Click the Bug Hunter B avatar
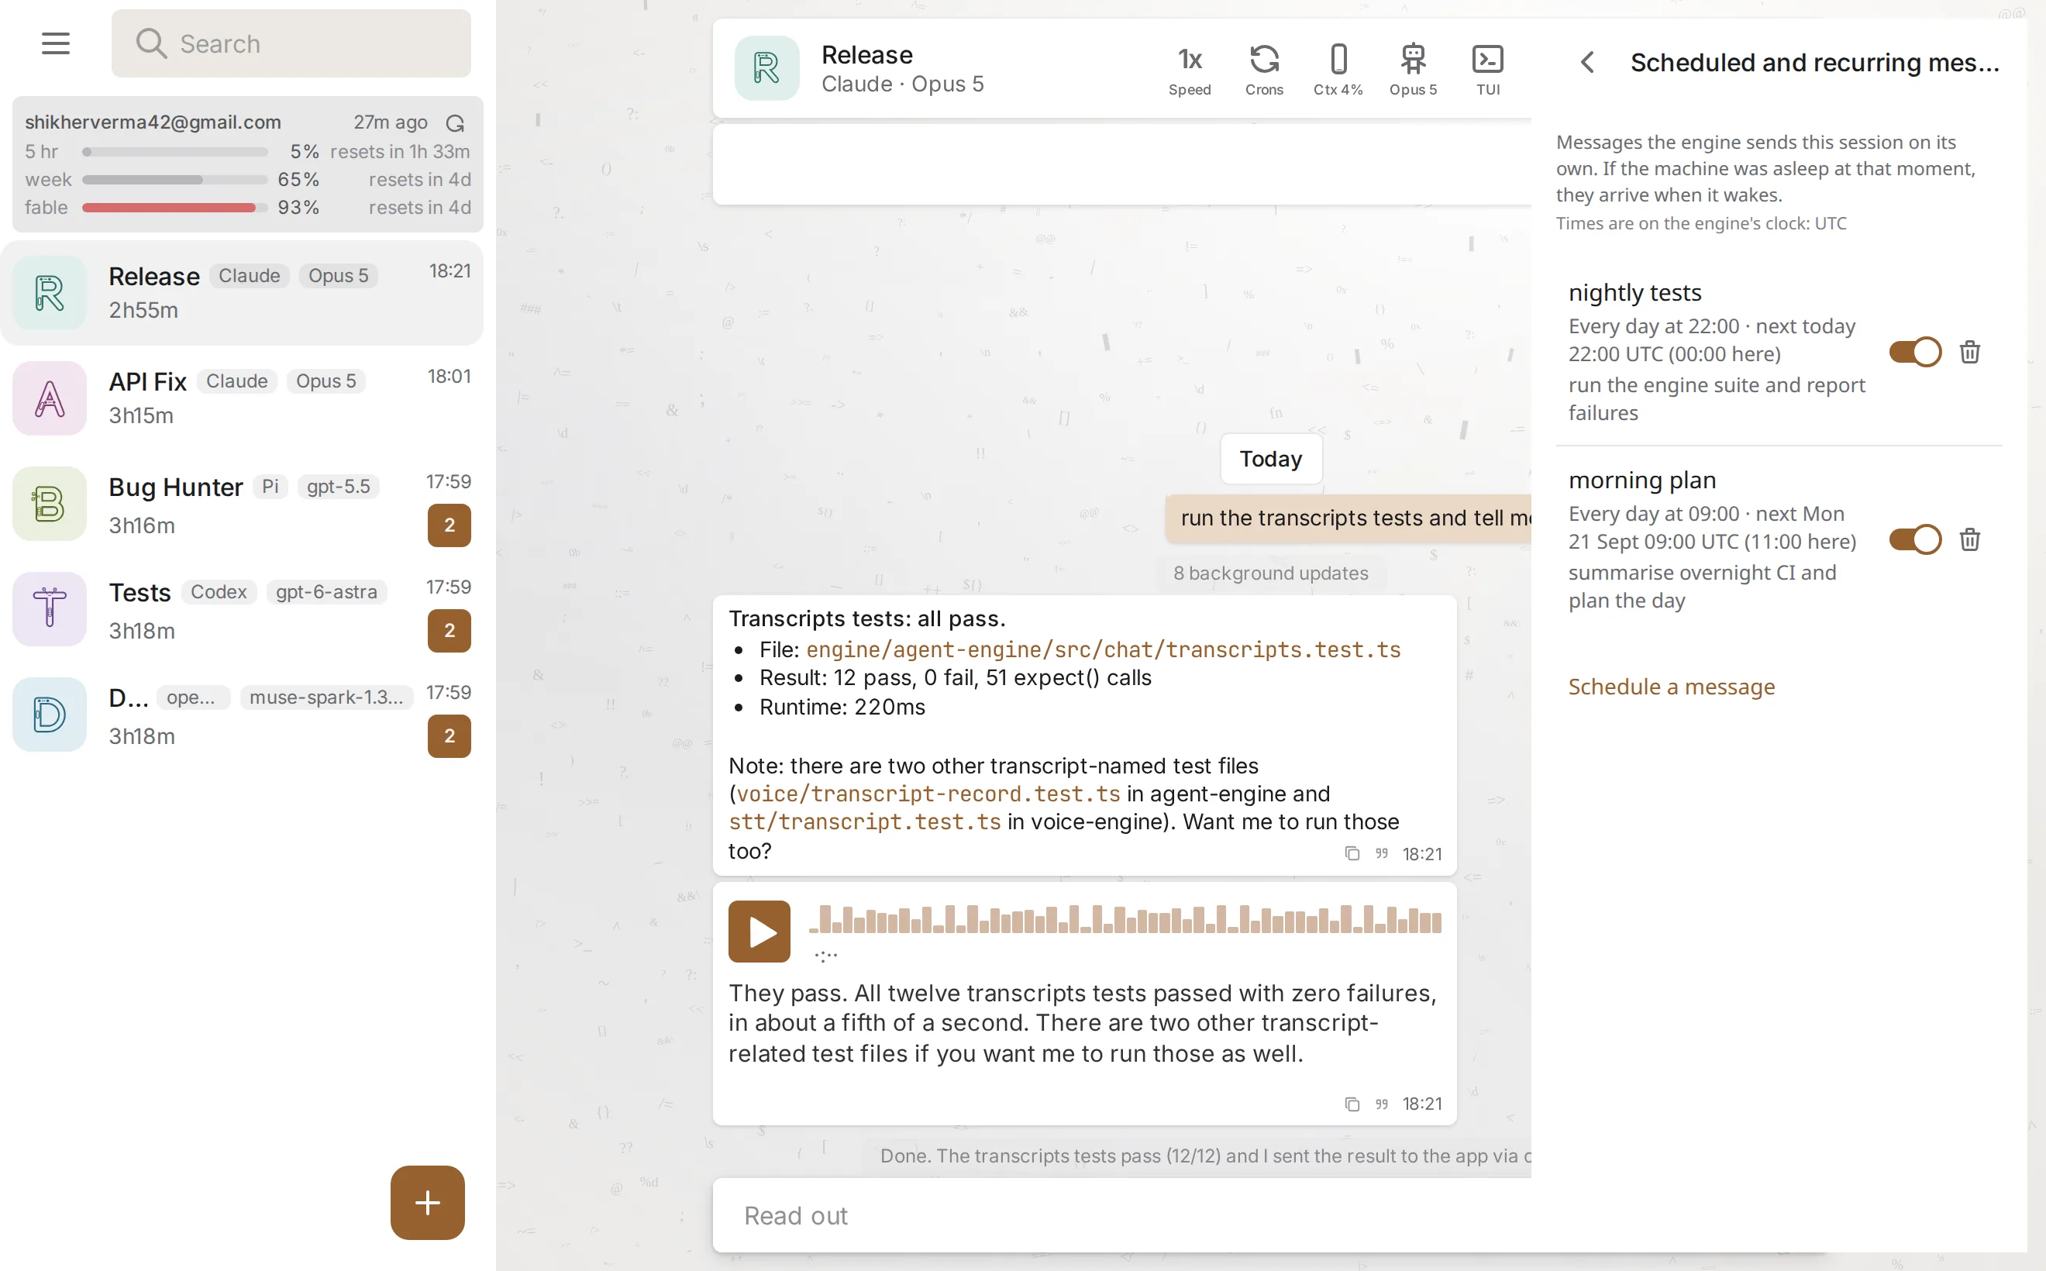Image resolution: width=2046 pixels, height=1271 pixels. [50, 504]
